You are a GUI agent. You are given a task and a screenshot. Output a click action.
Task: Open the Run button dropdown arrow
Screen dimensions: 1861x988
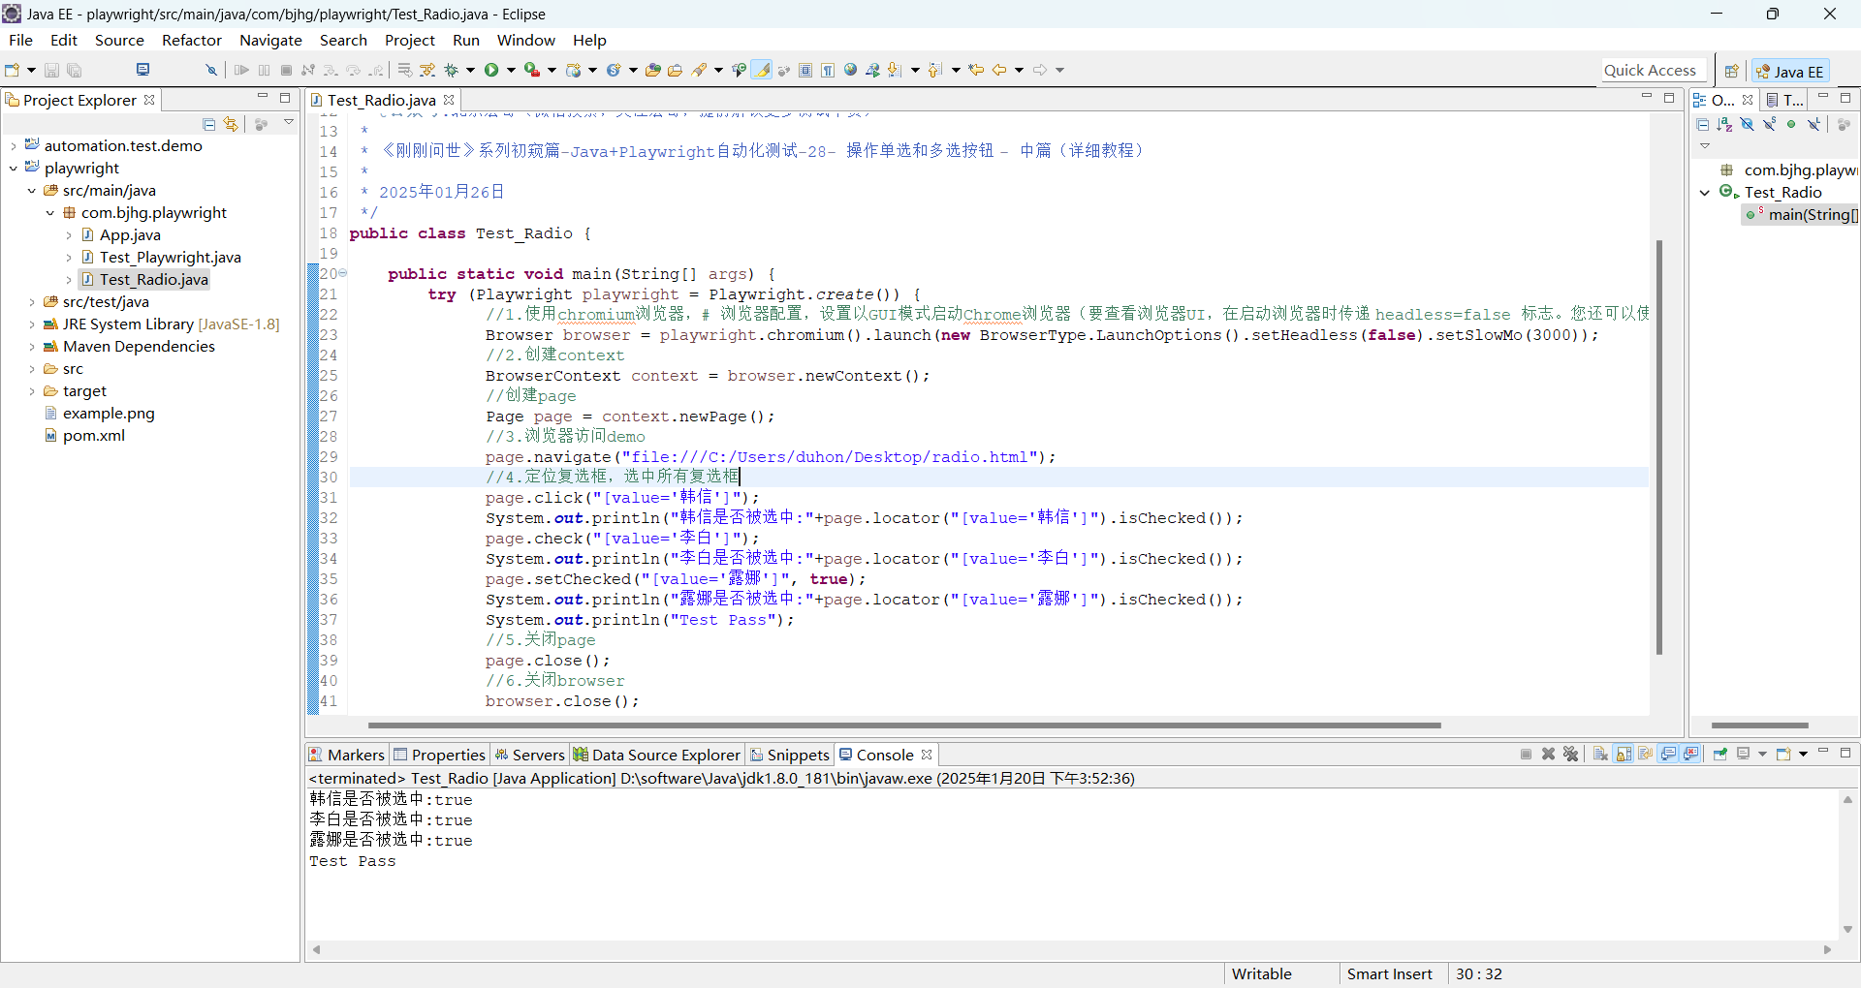point(511,70)
